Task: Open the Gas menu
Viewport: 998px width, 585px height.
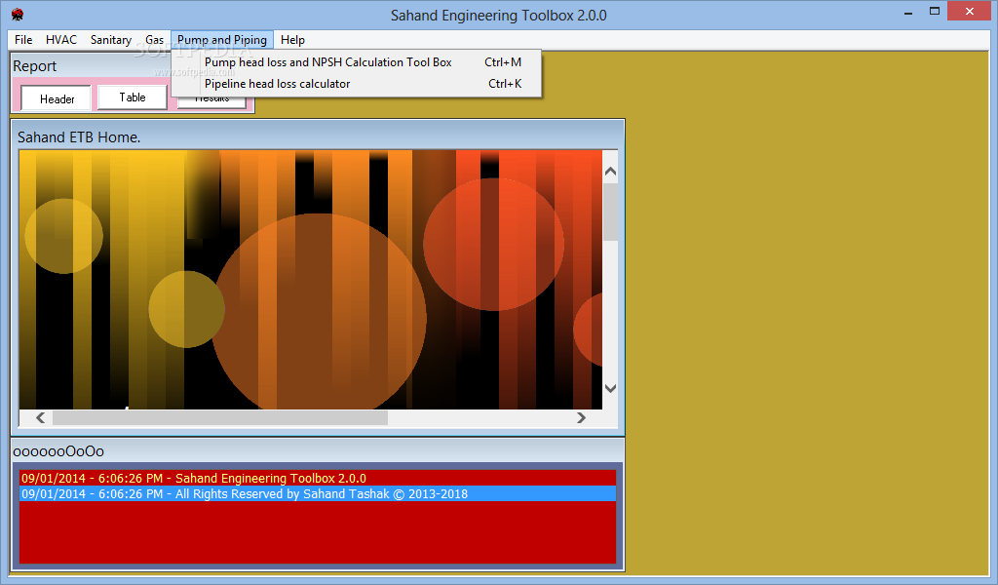Action: [x=154, y=39]
